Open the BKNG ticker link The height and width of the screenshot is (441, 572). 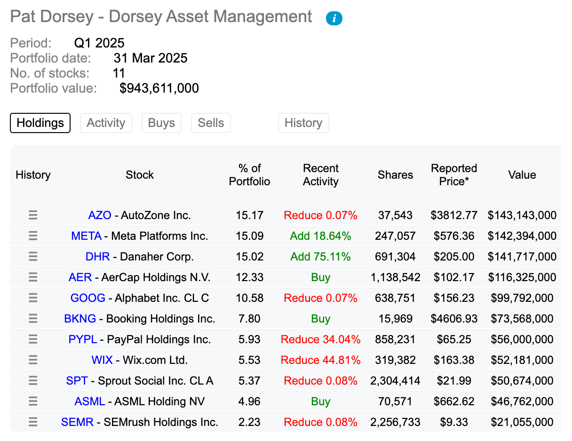[x=80, y=319]
